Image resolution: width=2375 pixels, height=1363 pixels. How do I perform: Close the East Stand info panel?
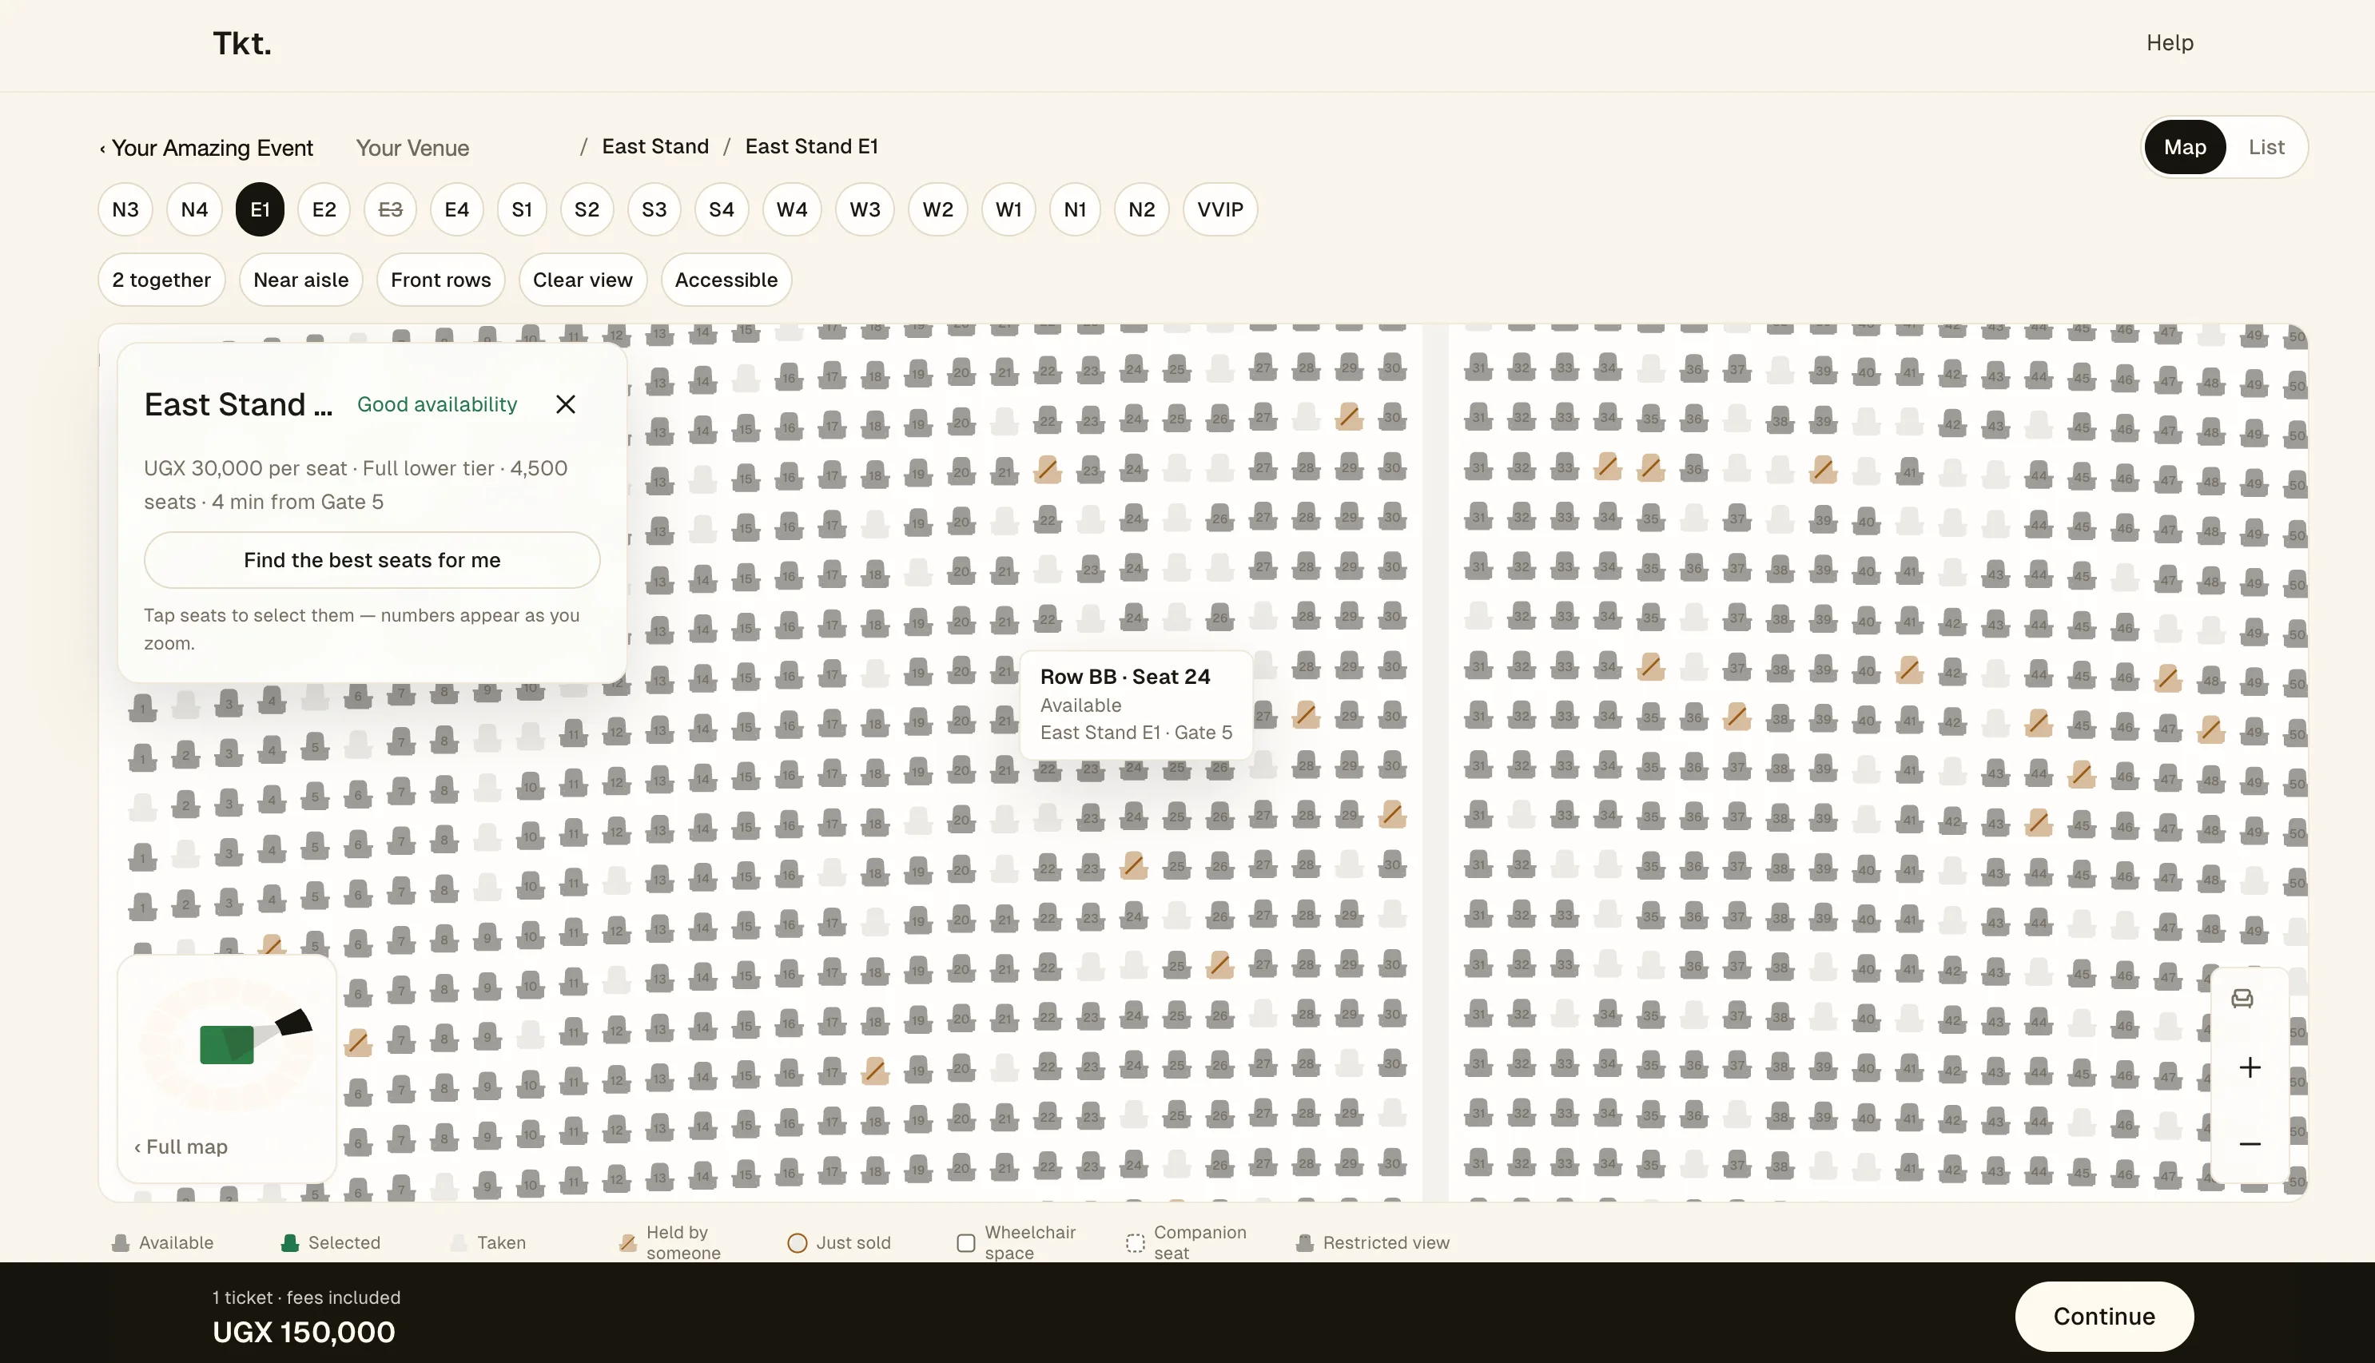coord(566,404)
